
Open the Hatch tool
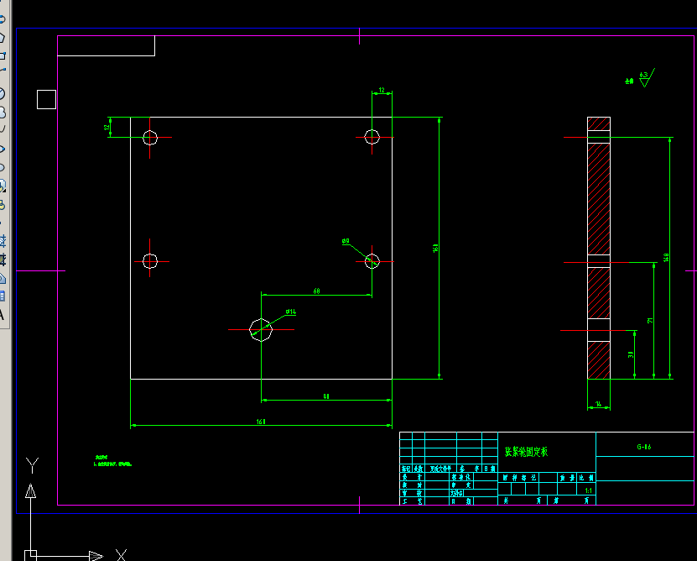tap(2, 241)
